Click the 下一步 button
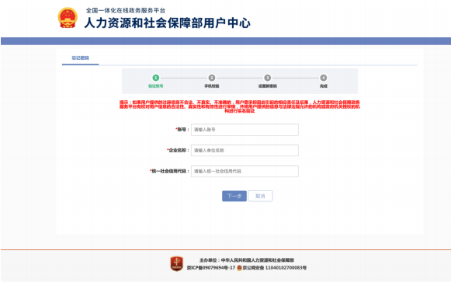This screenshot has width=451, height=282. [234, 196]
